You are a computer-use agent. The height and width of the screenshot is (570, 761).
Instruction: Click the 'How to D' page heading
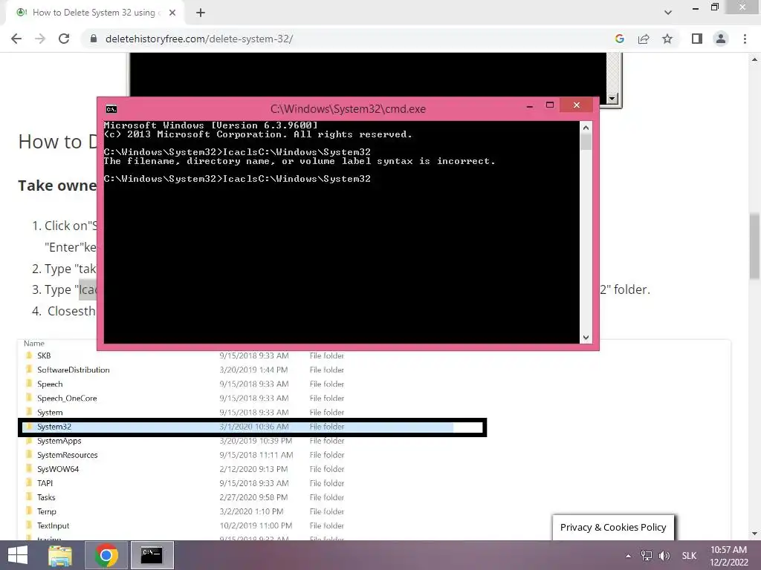coord(58,142)
